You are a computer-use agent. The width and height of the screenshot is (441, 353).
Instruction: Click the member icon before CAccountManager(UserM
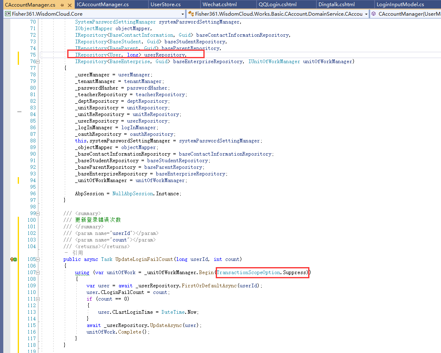(x=373, y=14)
